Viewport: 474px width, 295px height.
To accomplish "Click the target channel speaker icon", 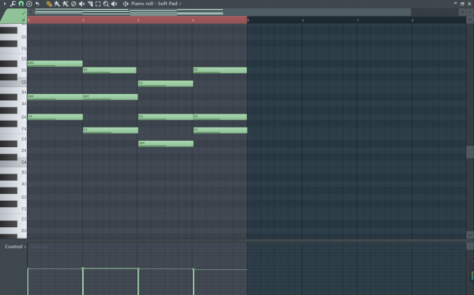I will point(125,3).
